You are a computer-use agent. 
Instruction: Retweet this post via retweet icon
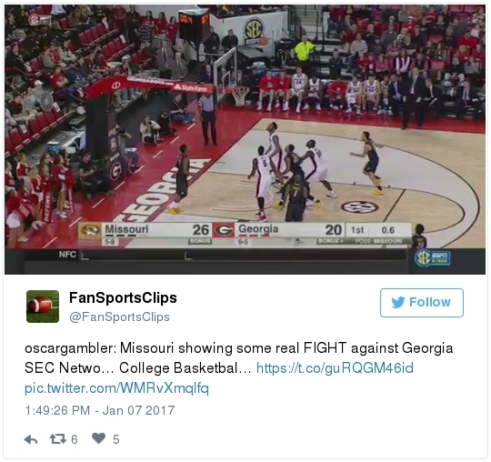[x=58, y=438]
